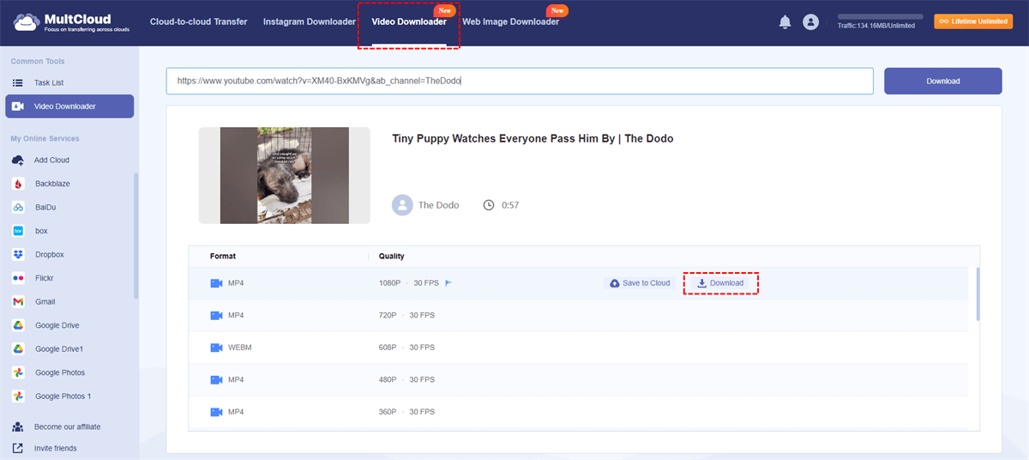Image resolution: width=1029 pixels, height=460 pixels.
Task: Select the Gmail icon
Action: [18, 301]
